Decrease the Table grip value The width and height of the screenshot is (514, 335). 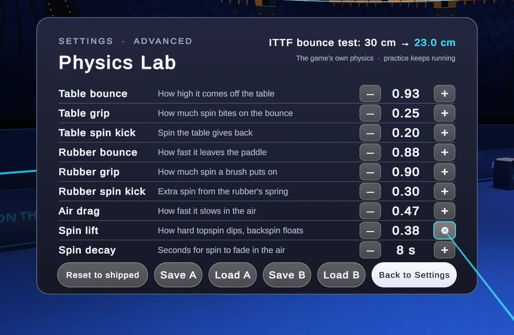370,114
